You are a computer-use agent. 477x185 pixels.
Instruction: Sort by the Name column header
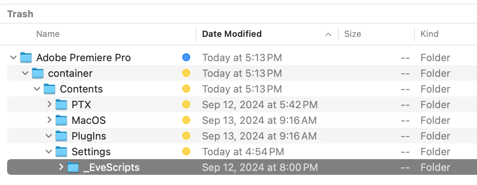coord(48,34)
